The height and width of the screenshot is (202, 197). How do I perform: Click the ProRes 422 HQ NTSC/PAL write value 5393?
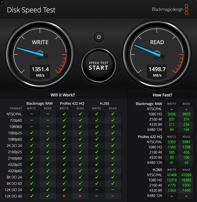pyautogui.click(x=172, y=142)
